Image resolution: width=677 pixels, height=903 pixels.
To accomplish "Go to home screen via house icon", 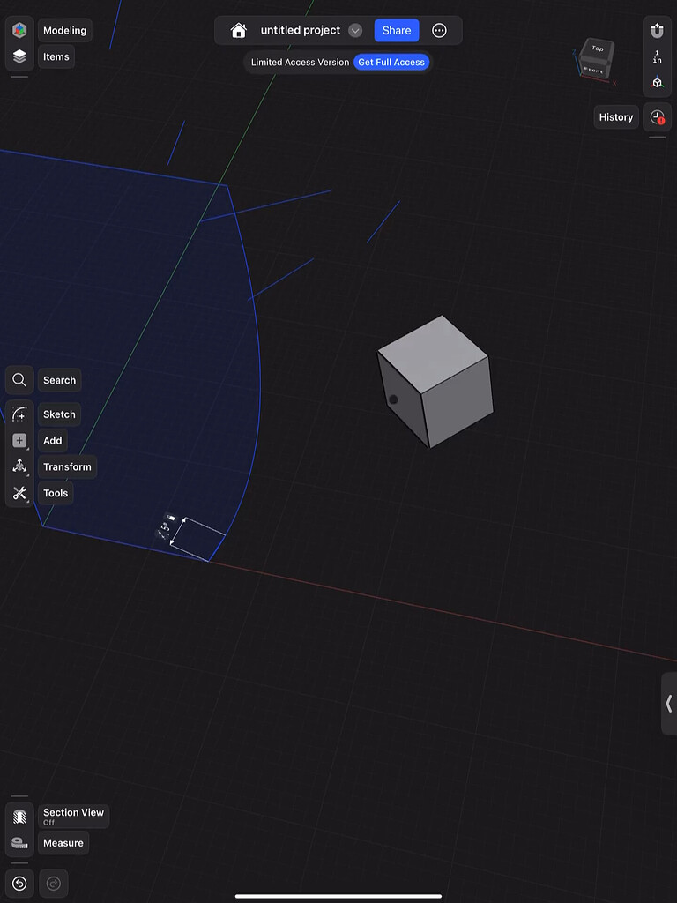I will (238, 31).
